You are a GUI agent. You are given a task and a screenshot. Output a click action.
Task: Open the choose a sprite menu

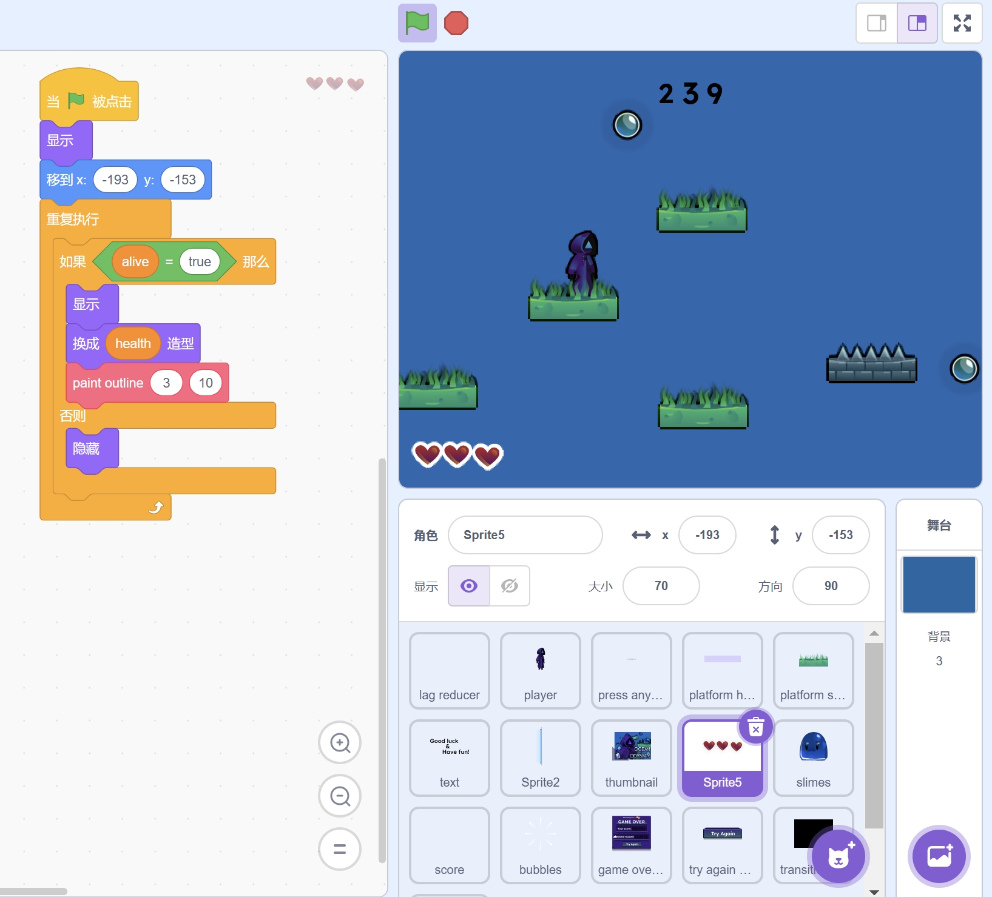[x=839, y=856]
